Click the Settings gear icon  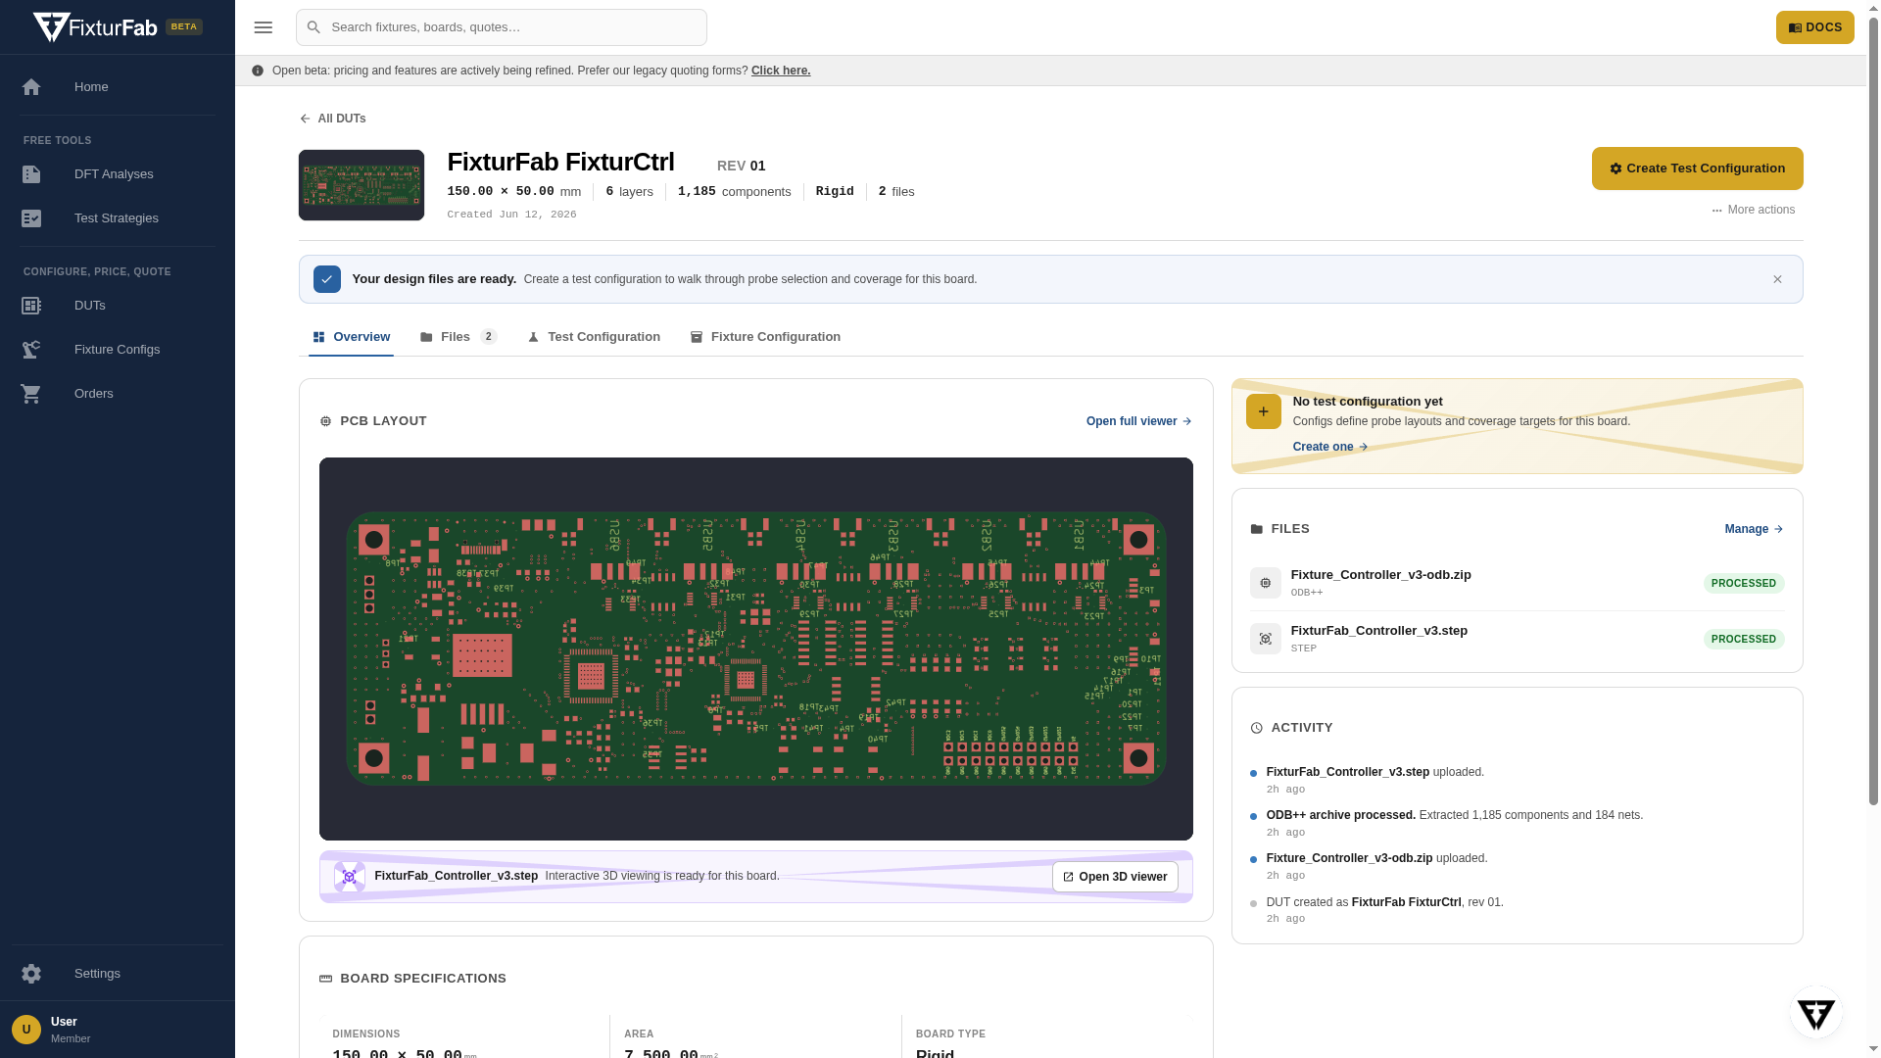(x=31, y=974)
